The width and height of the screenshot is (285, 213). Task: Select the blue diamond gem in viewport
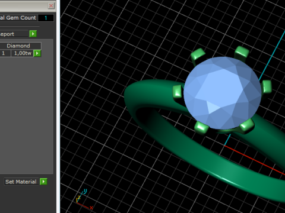tap(222, 93)
